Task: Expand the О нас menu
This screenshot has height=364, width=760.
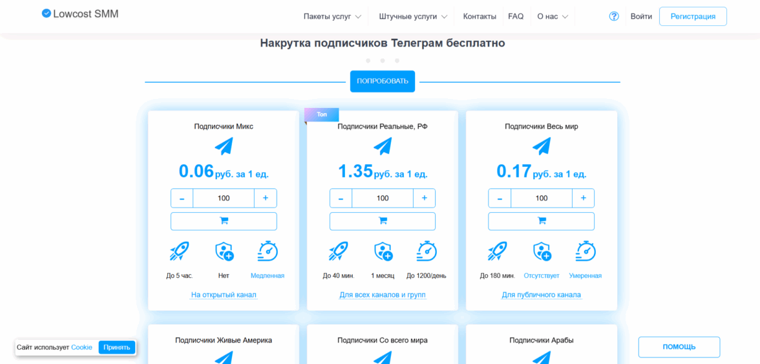Action: point(553,17)
